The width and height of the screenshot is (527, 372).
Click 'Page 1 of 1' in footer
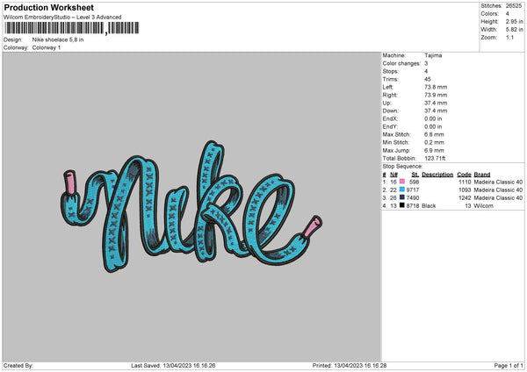tap(509, 365)
